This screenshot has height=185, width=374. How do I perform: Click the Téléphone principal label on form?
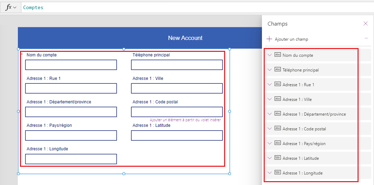[x=151, y=55]
